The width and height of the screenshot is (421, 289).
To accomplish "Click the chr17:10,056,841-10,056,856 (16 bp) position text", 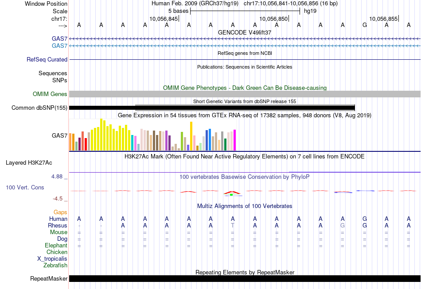I will [291, 4].
